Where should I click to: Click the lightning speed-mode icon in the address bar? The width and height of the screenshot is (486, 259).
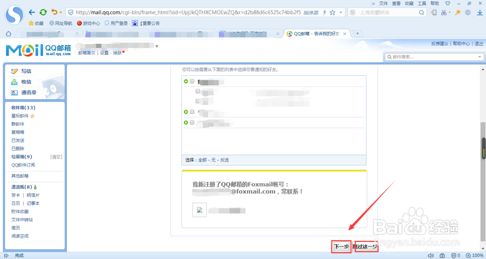(325, 13)
